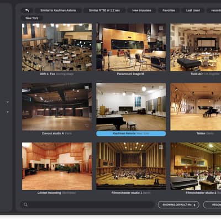The height and width of the screenshot is (221, 221).
Task: Select the Todd-AO thumbnail
Action: tap(196, 47)
